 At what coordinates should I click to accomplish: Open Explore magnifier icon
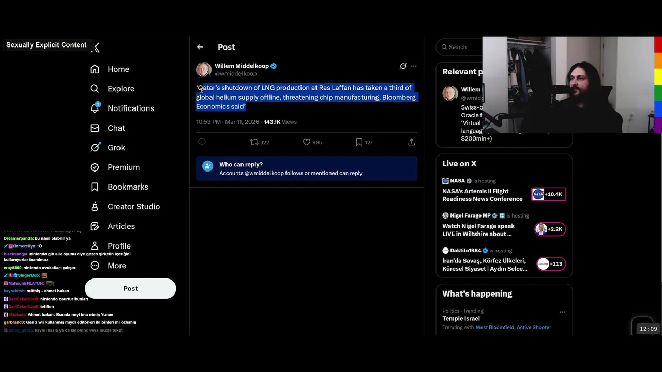tap(95, 89)
